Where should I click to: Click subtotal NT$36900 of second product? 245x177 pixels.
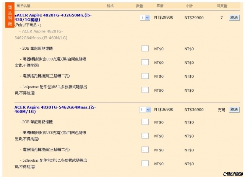click(x=194, y=110)
